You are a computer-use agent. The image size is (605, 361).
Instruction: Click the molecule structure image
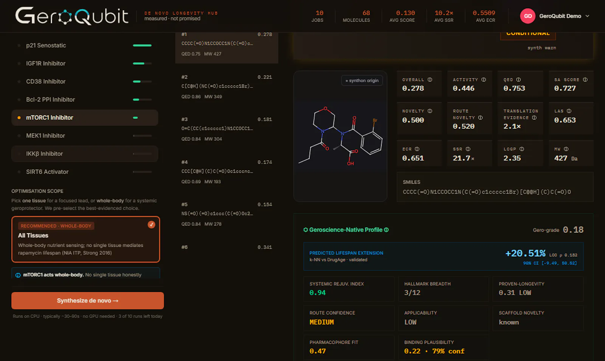[x=340, y=137]
